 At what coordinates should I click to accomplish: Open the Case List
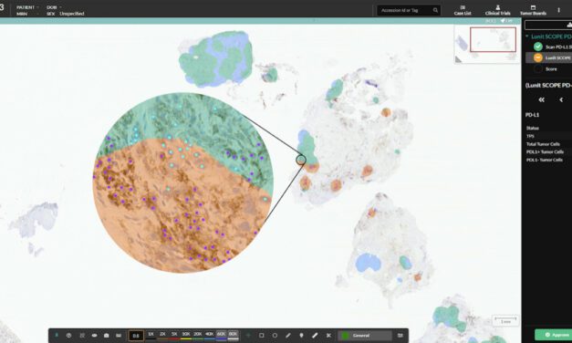[463, 10]
